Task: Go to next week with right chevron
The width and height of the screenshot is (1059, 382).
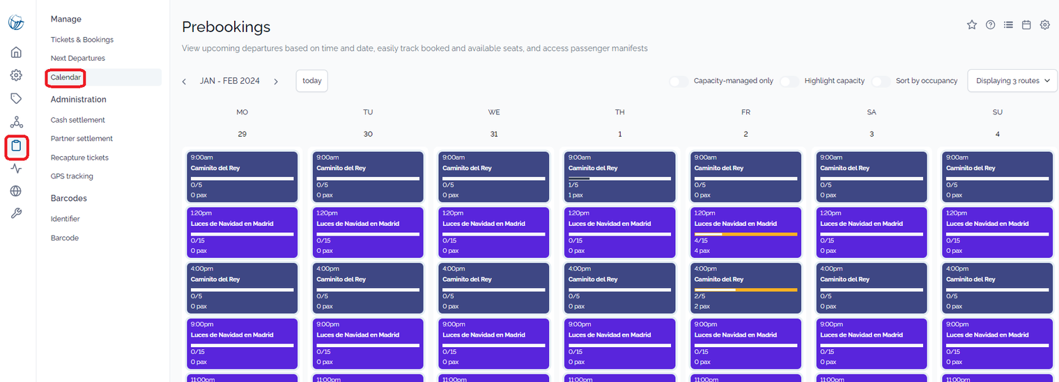Action: (x=276, y=82)
